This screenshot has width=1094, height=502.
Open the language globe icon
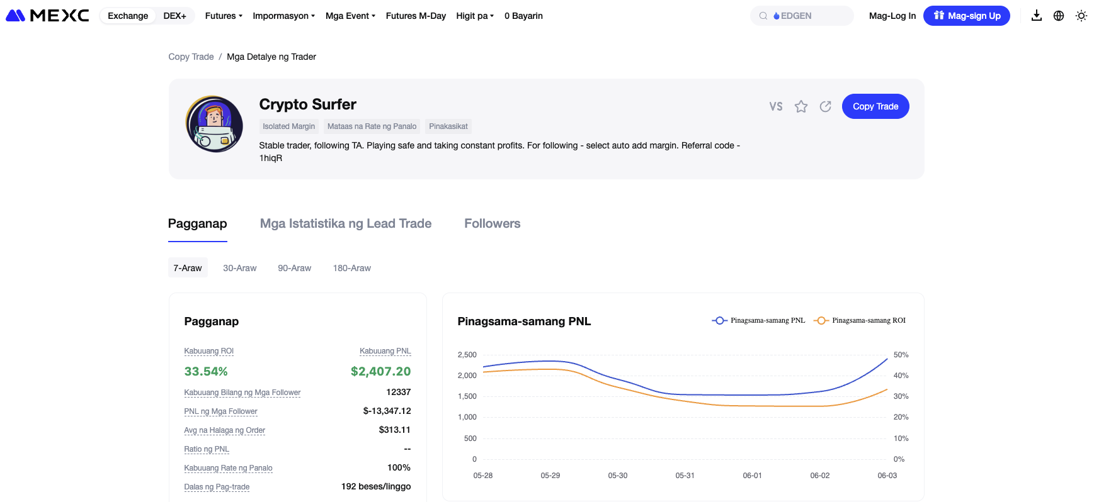pyautogui.click(x=1059, y=16)
